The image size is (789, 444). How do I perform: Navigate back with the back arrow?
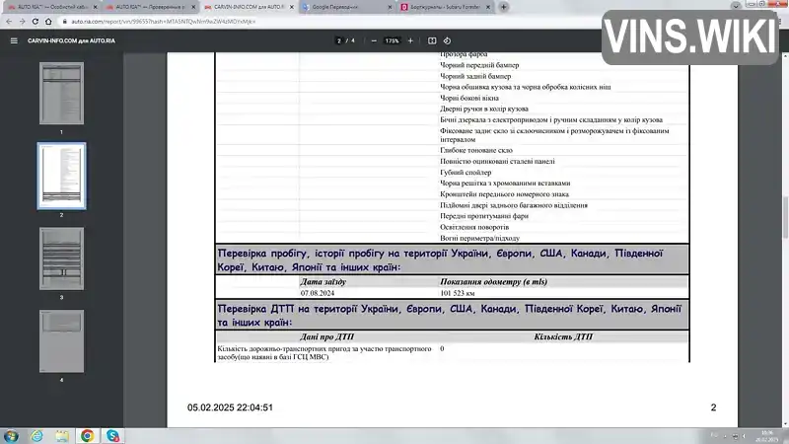[x=9, y=22]
